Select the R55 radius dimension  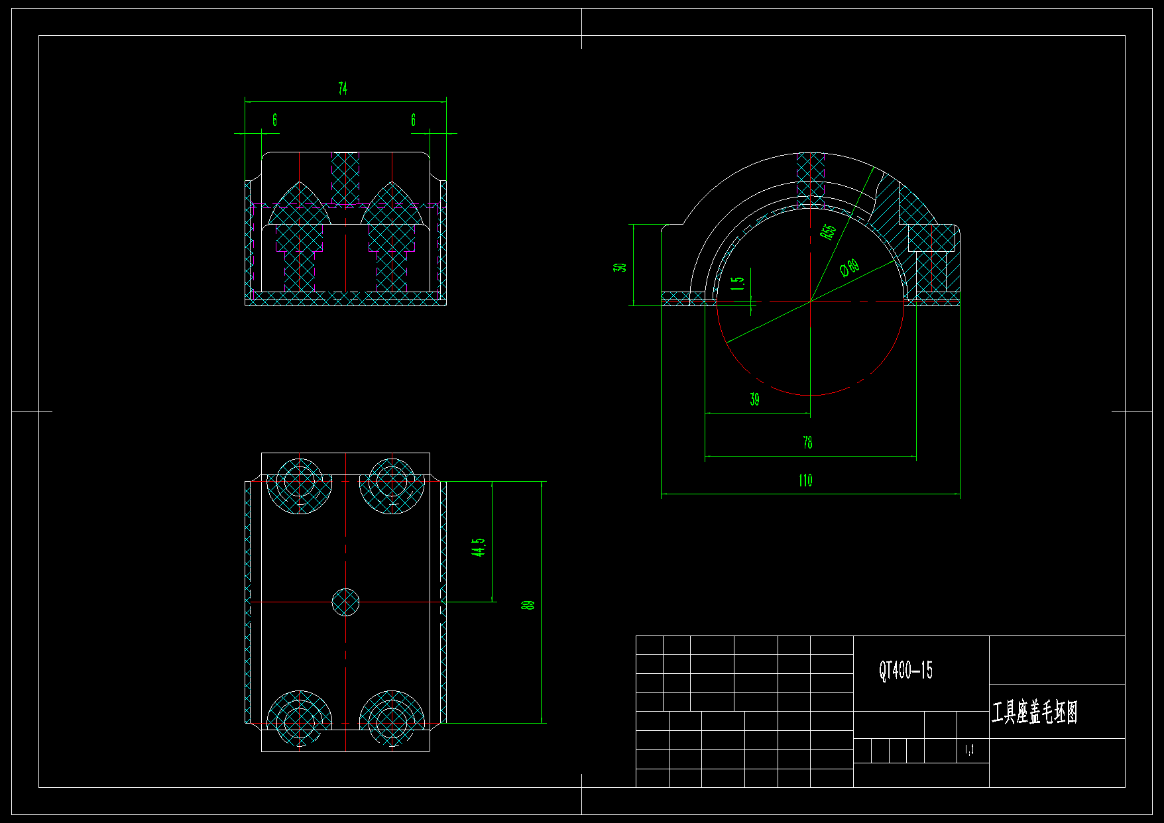point(828,232)
